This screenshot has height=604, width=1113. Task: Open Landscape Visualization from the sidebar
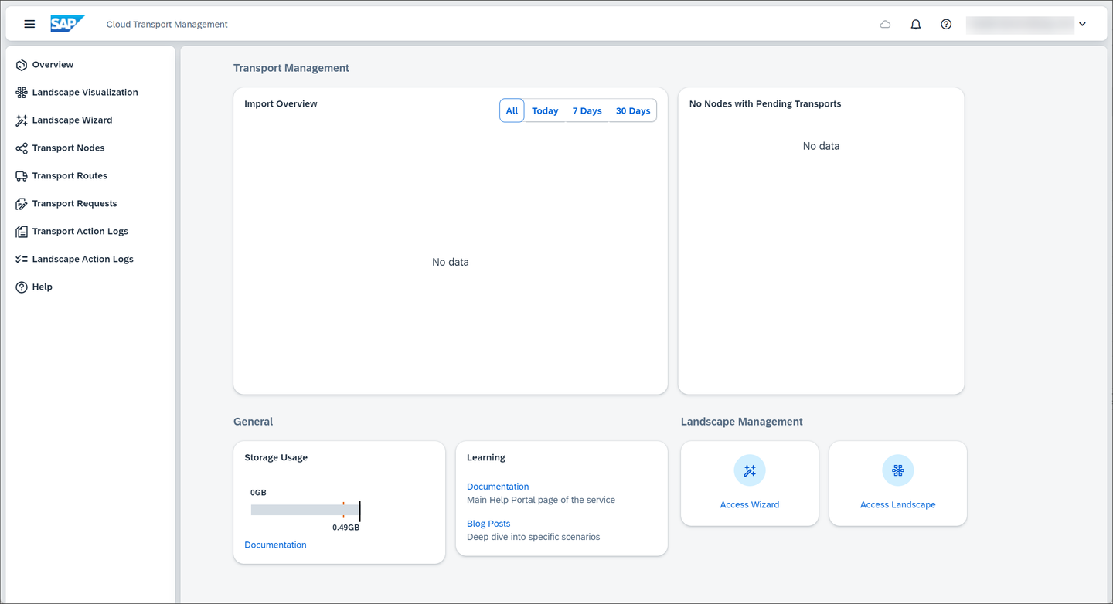[85, 93]
